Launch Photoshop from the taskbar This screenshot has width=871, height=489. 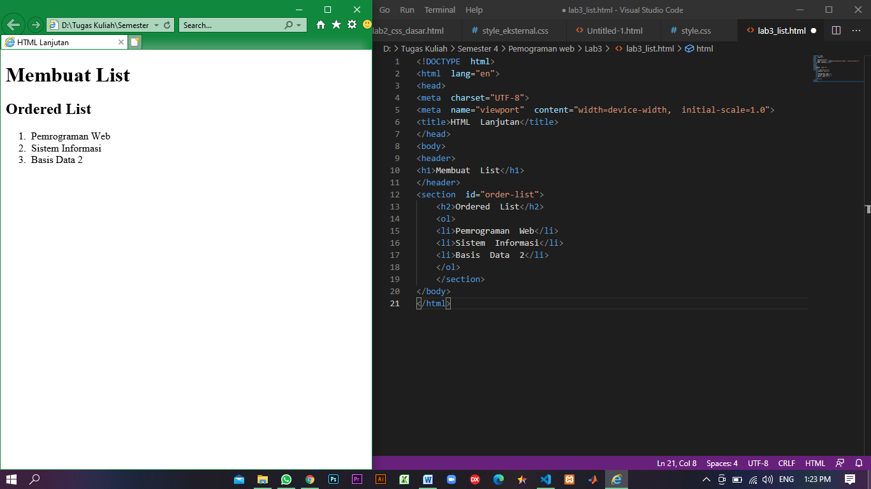click(333, 479)
